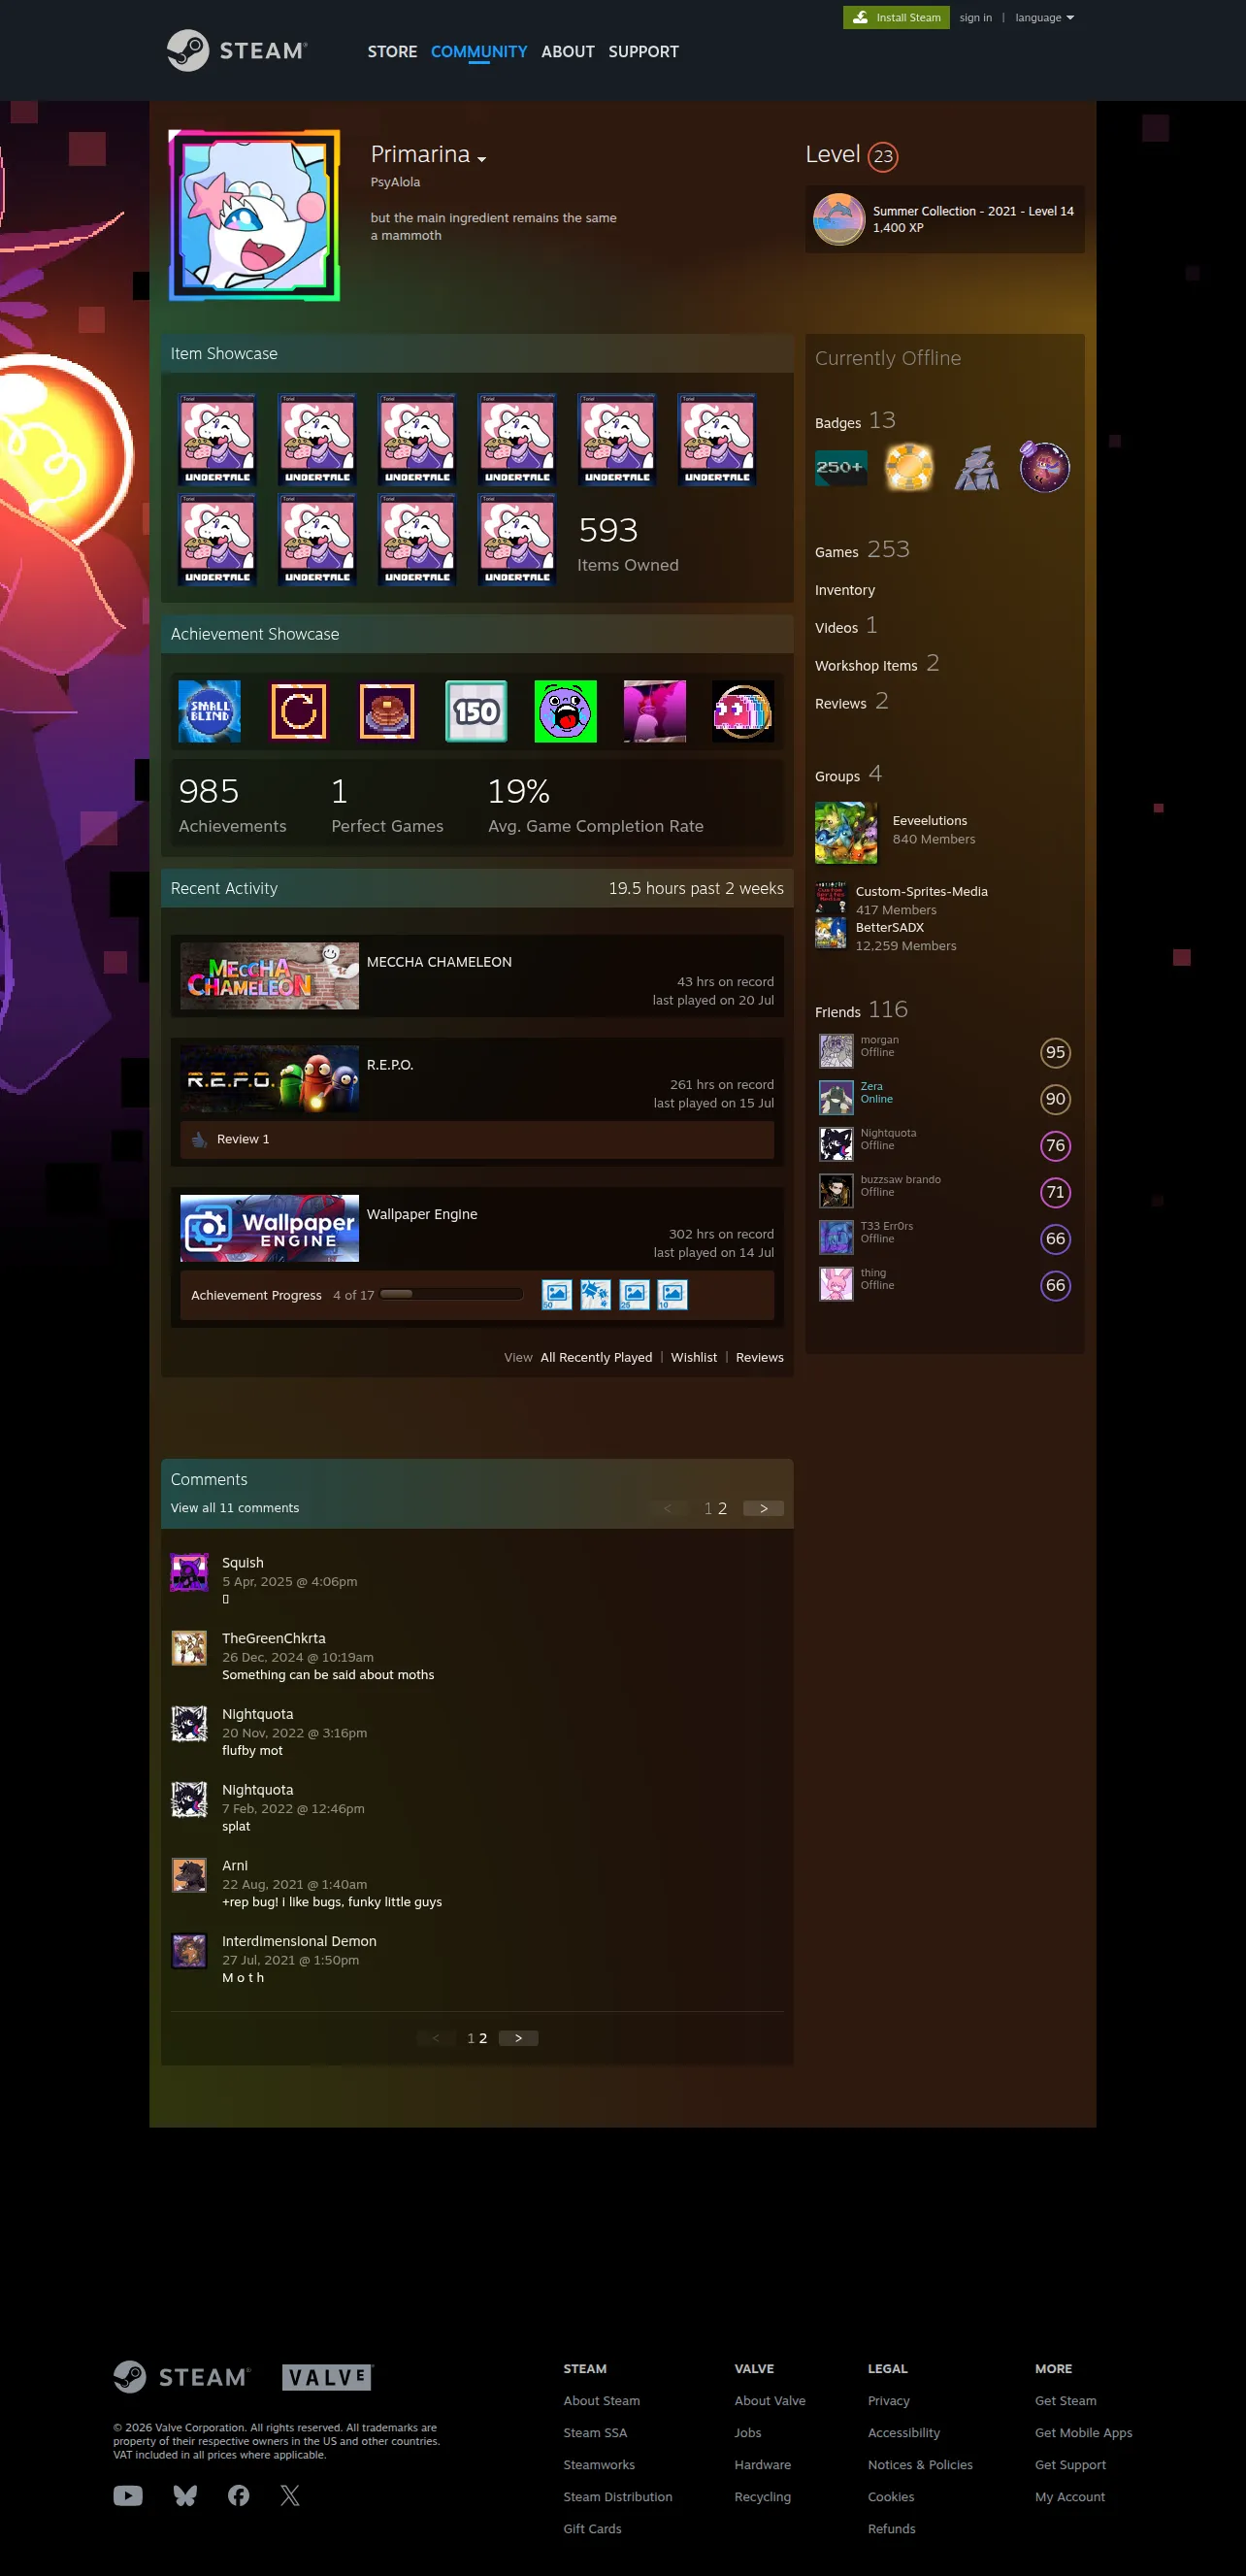Open Eeveelutions group avatar
This screenshot has height=2576, width=1246.
pyautogui.click(x=846, y=833)
